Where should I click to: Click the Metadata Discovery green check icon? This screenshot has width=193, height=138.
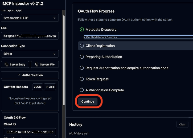tap(82, 29)
